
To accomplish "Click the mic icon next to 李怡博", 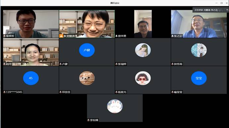I will [88, 120].
